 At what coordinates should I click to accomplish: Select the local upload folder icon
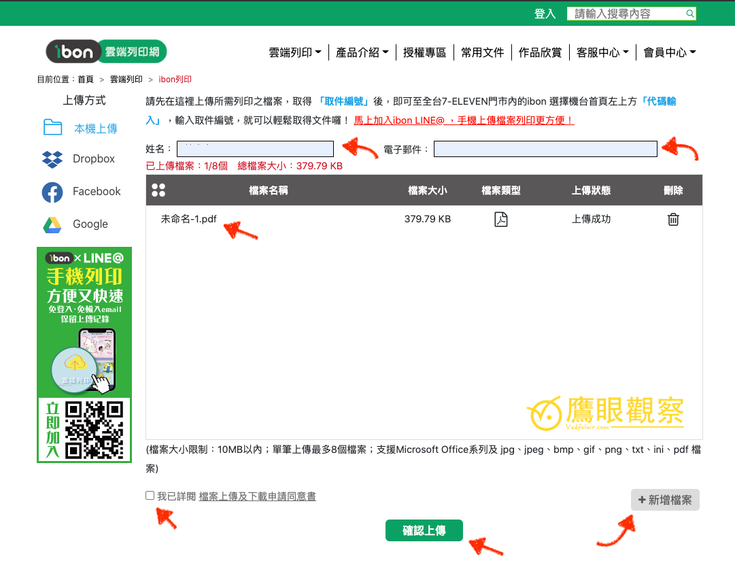(x=52, y=128)
